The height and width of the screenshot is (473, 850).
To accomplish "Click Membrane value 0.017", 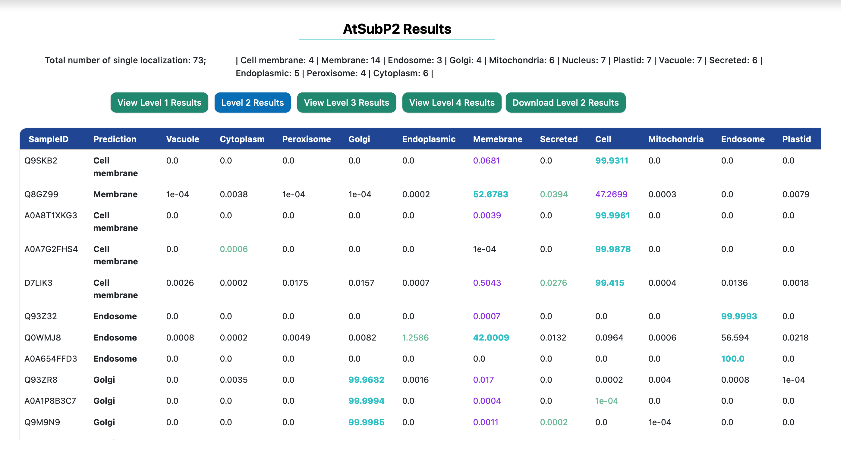I will tap(483, 380).
